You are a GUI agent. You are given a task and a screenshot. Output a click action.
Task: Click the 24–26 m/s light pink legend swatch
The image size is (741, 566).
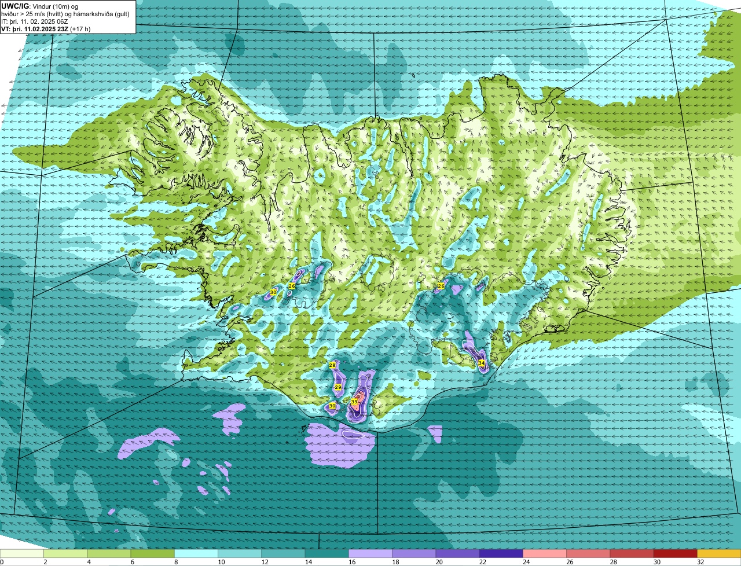point(545,554)
